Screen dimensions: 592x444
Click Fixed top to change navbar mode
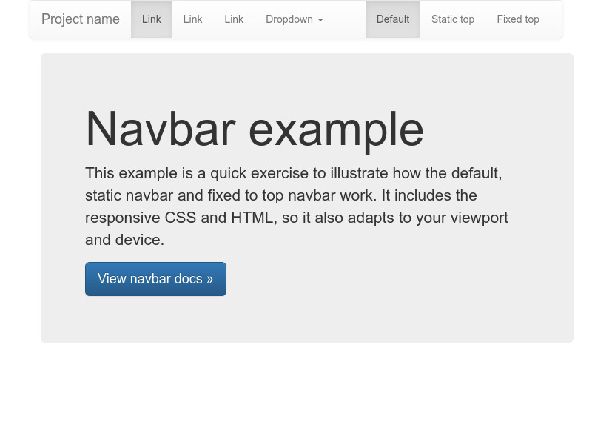coord(518,19)
